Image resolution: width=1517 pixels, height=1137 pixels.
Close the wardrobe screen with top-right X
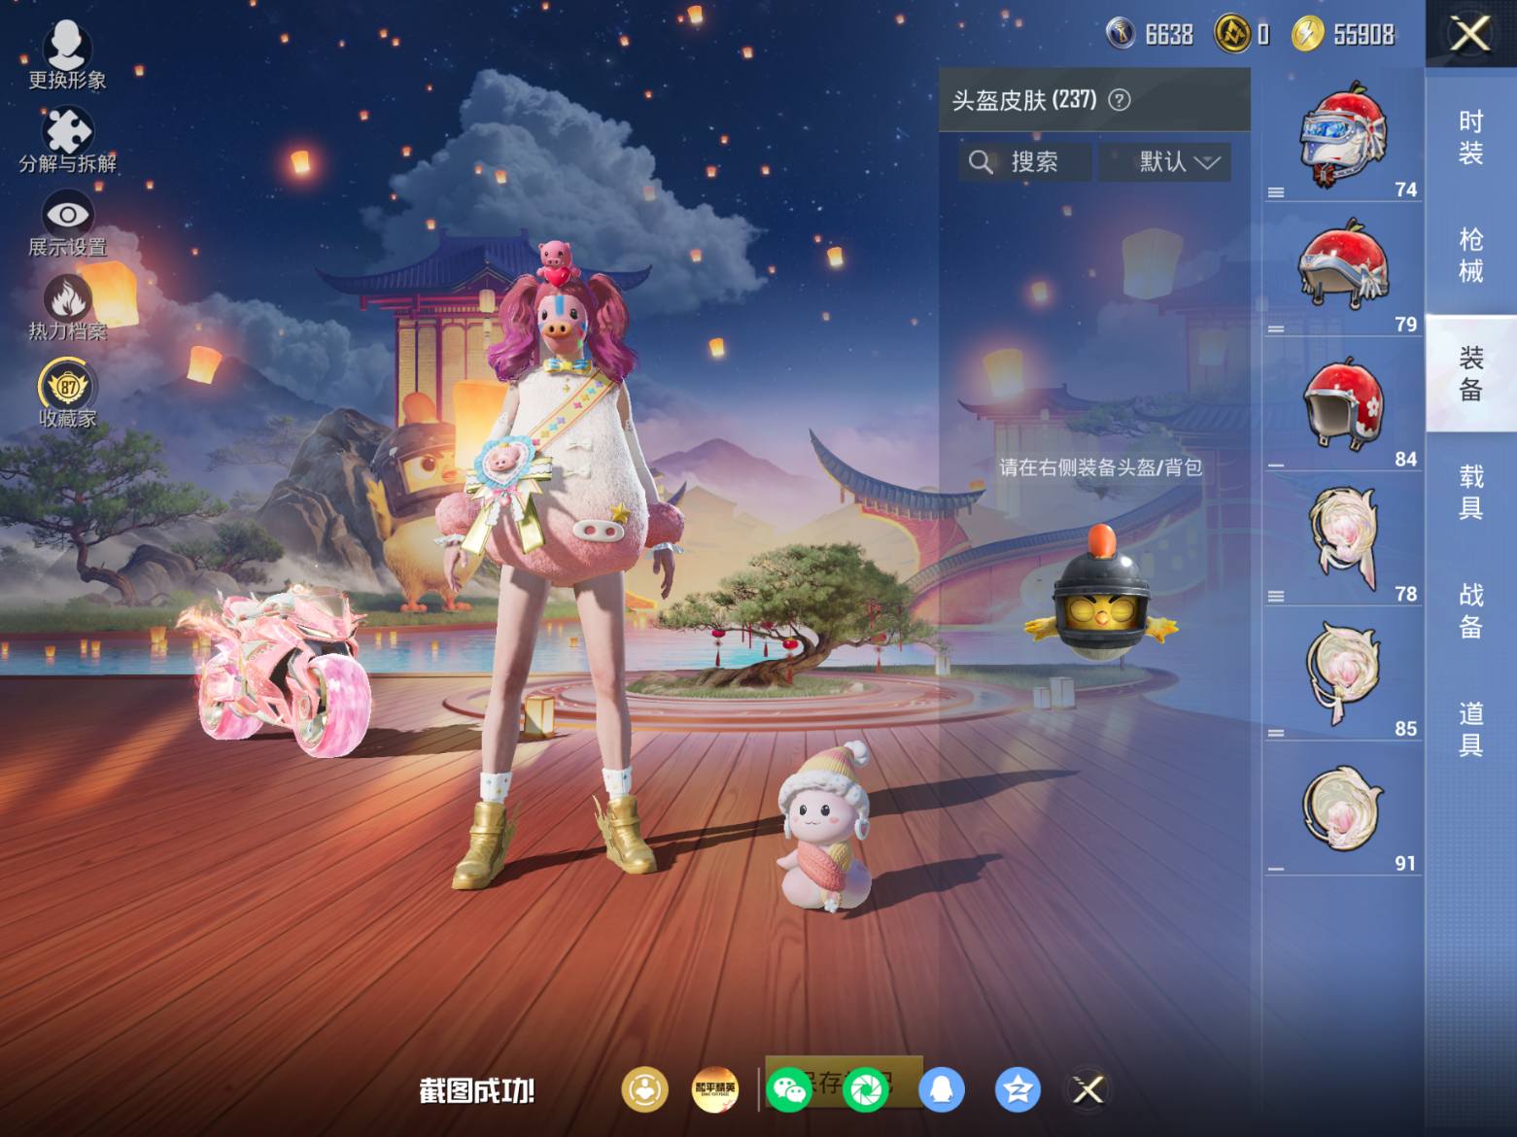click(1470, 34)
